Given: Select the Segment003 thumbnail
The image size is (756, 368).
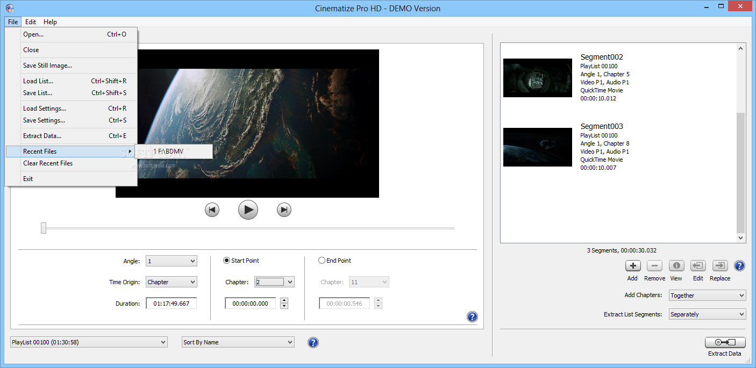Looking at the screenshot, I should (x=538, y=147).
